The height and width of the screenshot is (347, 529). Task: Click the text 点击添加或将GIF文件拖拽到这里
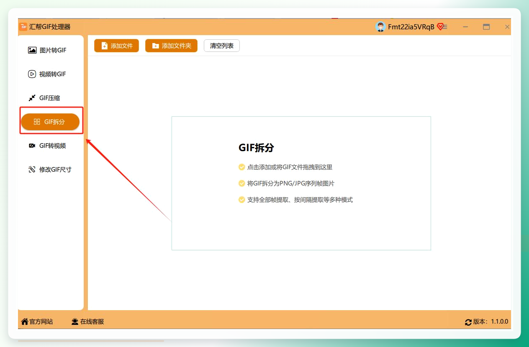(x=290, y=167)
